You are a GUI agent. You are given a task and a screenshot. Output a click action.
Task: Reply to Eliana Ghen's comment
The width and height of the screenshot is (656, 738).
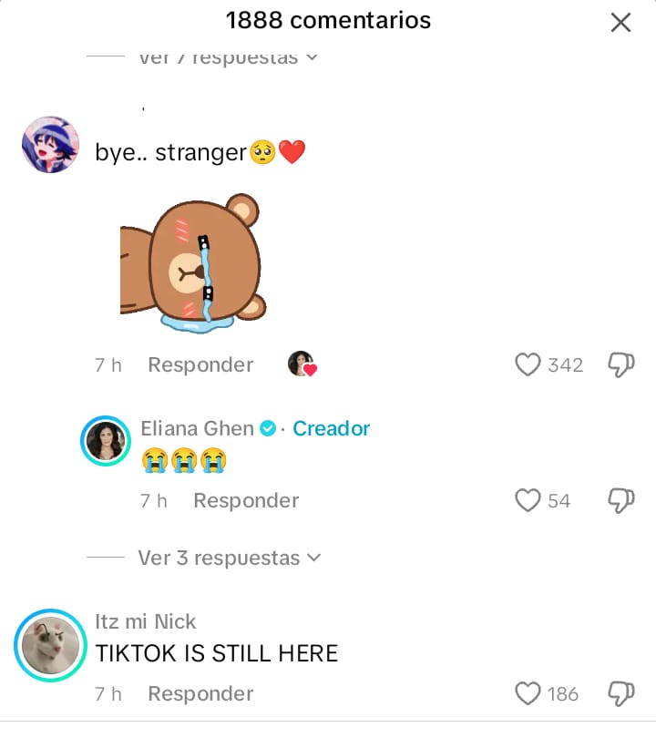pos(246,500)
